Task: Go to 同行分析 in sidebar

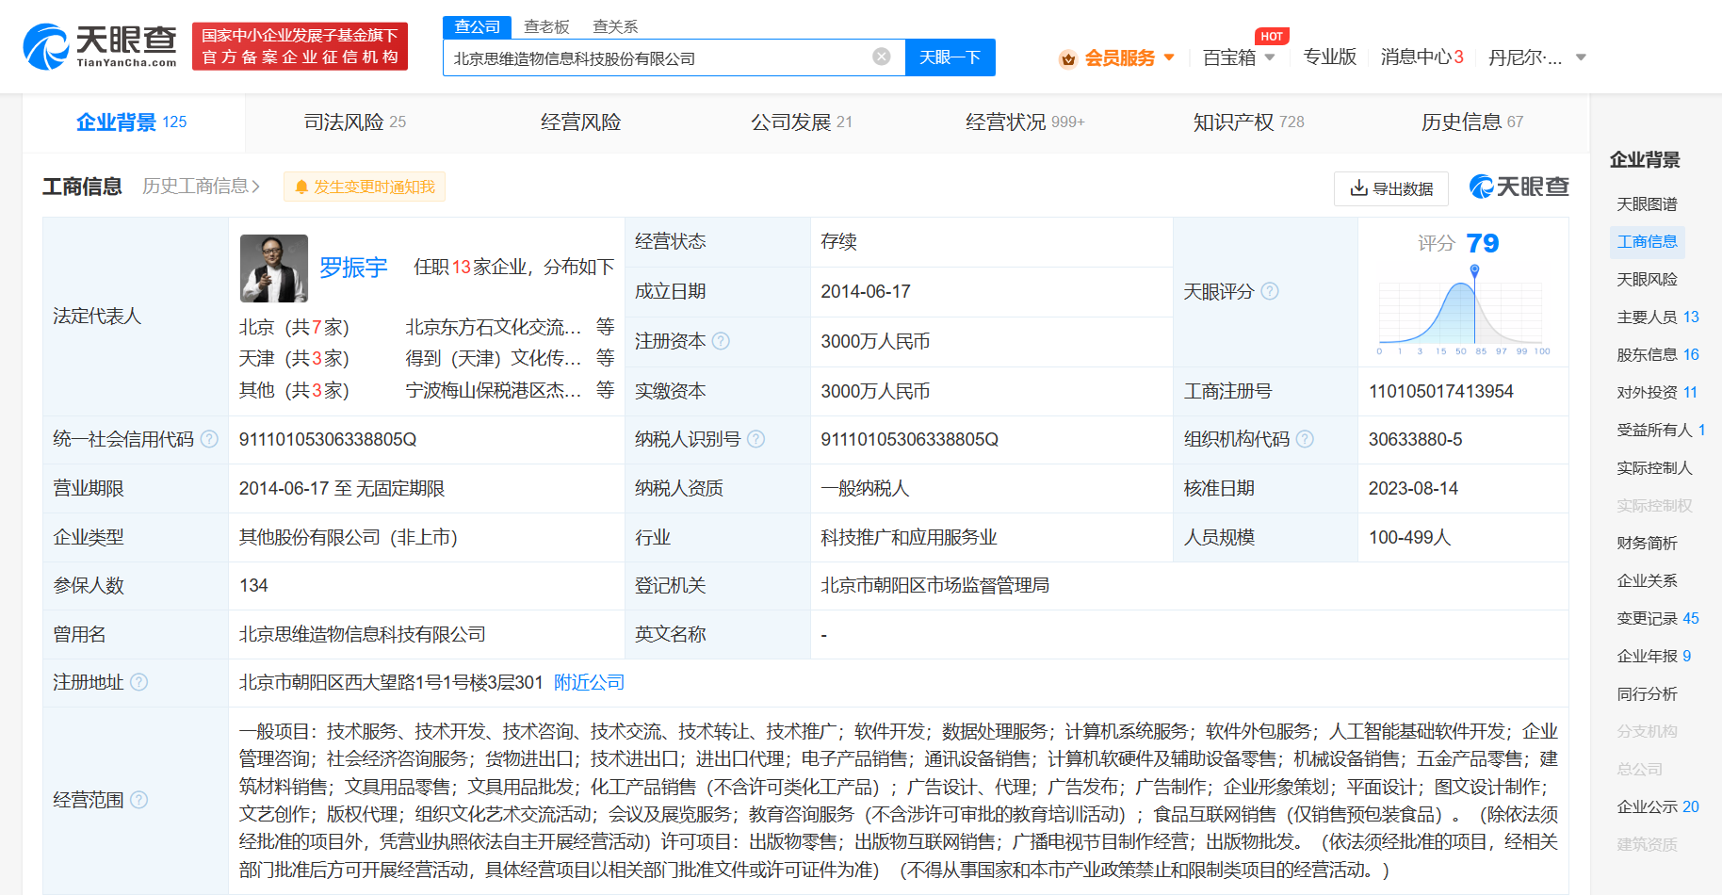Action: coord(1647,693)
